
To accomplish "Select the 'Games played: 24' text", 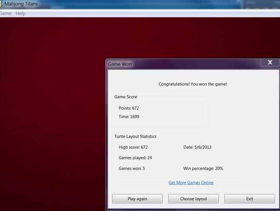I will point(135,158).
